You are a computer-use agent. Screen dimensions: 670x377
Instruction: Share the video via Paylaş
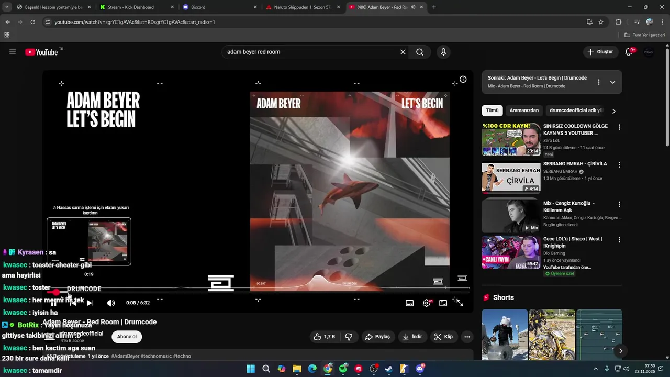pos(377,337)
